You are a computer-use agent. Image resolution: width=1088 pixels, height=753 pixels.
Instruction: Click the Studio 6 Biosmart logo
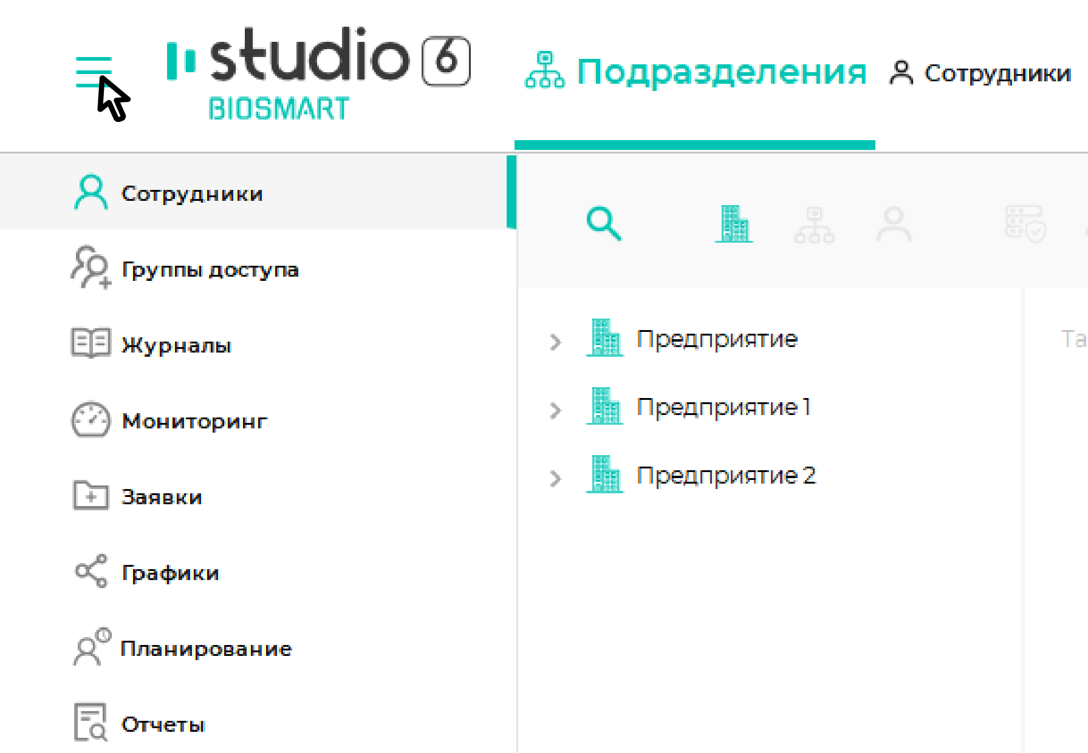[318, 73]
